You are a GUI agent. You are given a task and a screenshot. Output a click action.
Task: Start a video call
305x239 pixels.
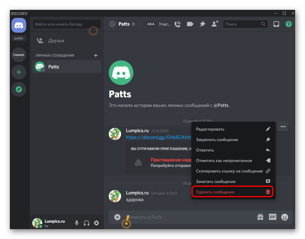pyautogui.click(x=190, y=24)
